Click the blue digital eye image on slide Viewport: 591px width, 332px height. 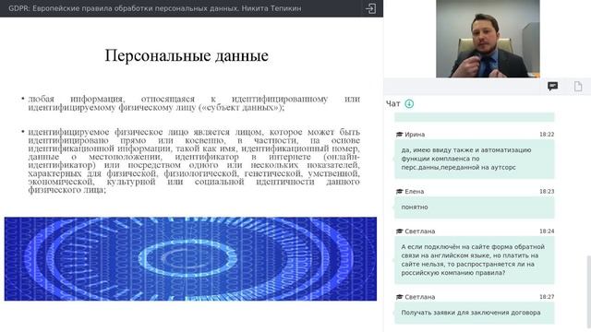190,258
